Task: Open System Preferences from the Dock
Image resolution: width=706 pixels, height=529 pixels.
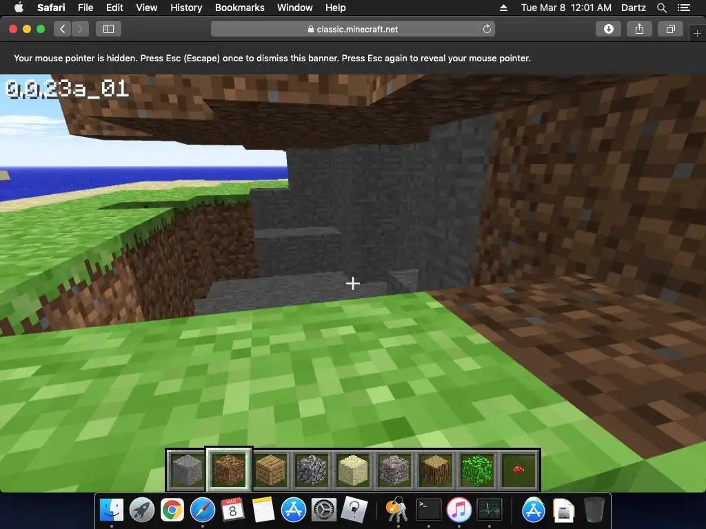Action: click(324, 510)
